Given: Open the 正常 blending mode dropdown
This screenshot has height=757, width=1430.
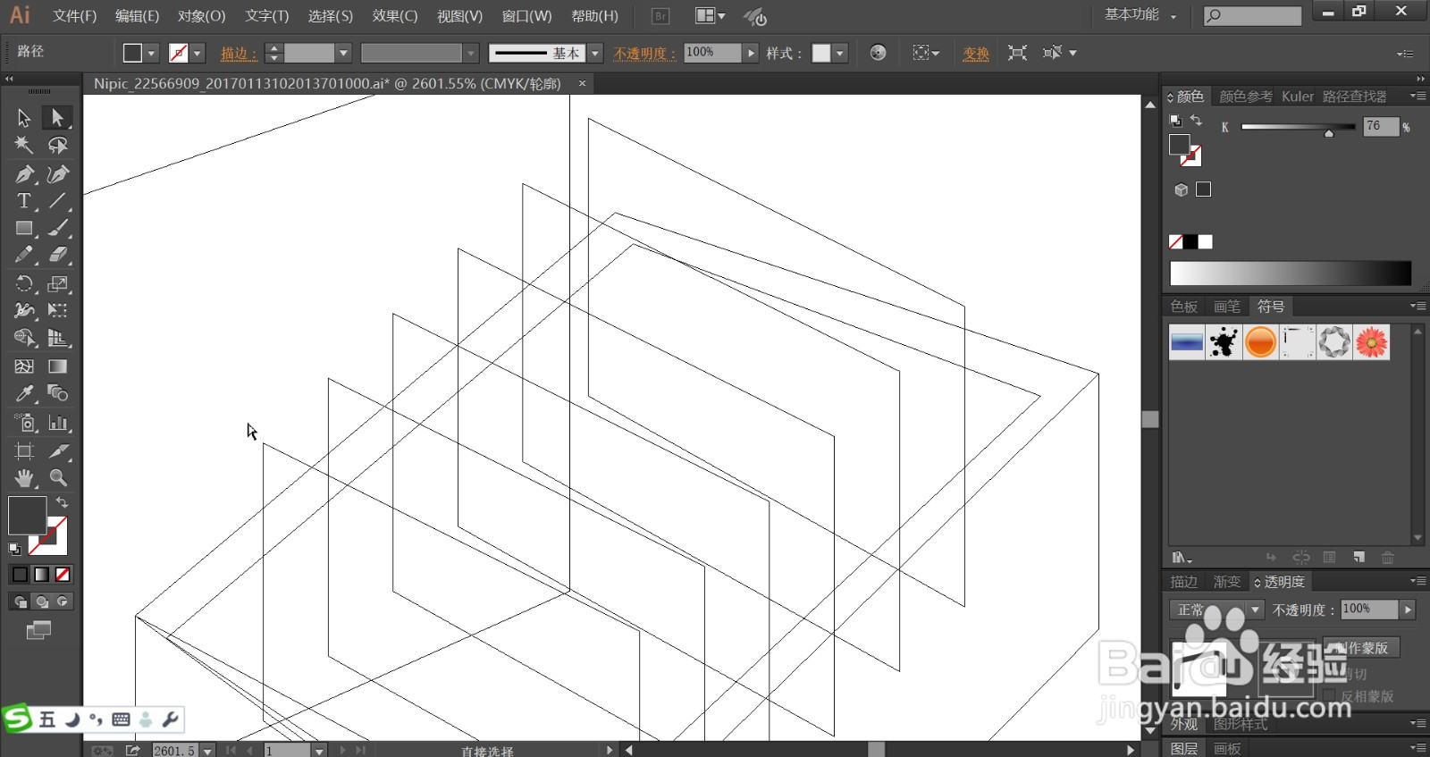Looking at the screenshot, I should tap(1216, 610).
